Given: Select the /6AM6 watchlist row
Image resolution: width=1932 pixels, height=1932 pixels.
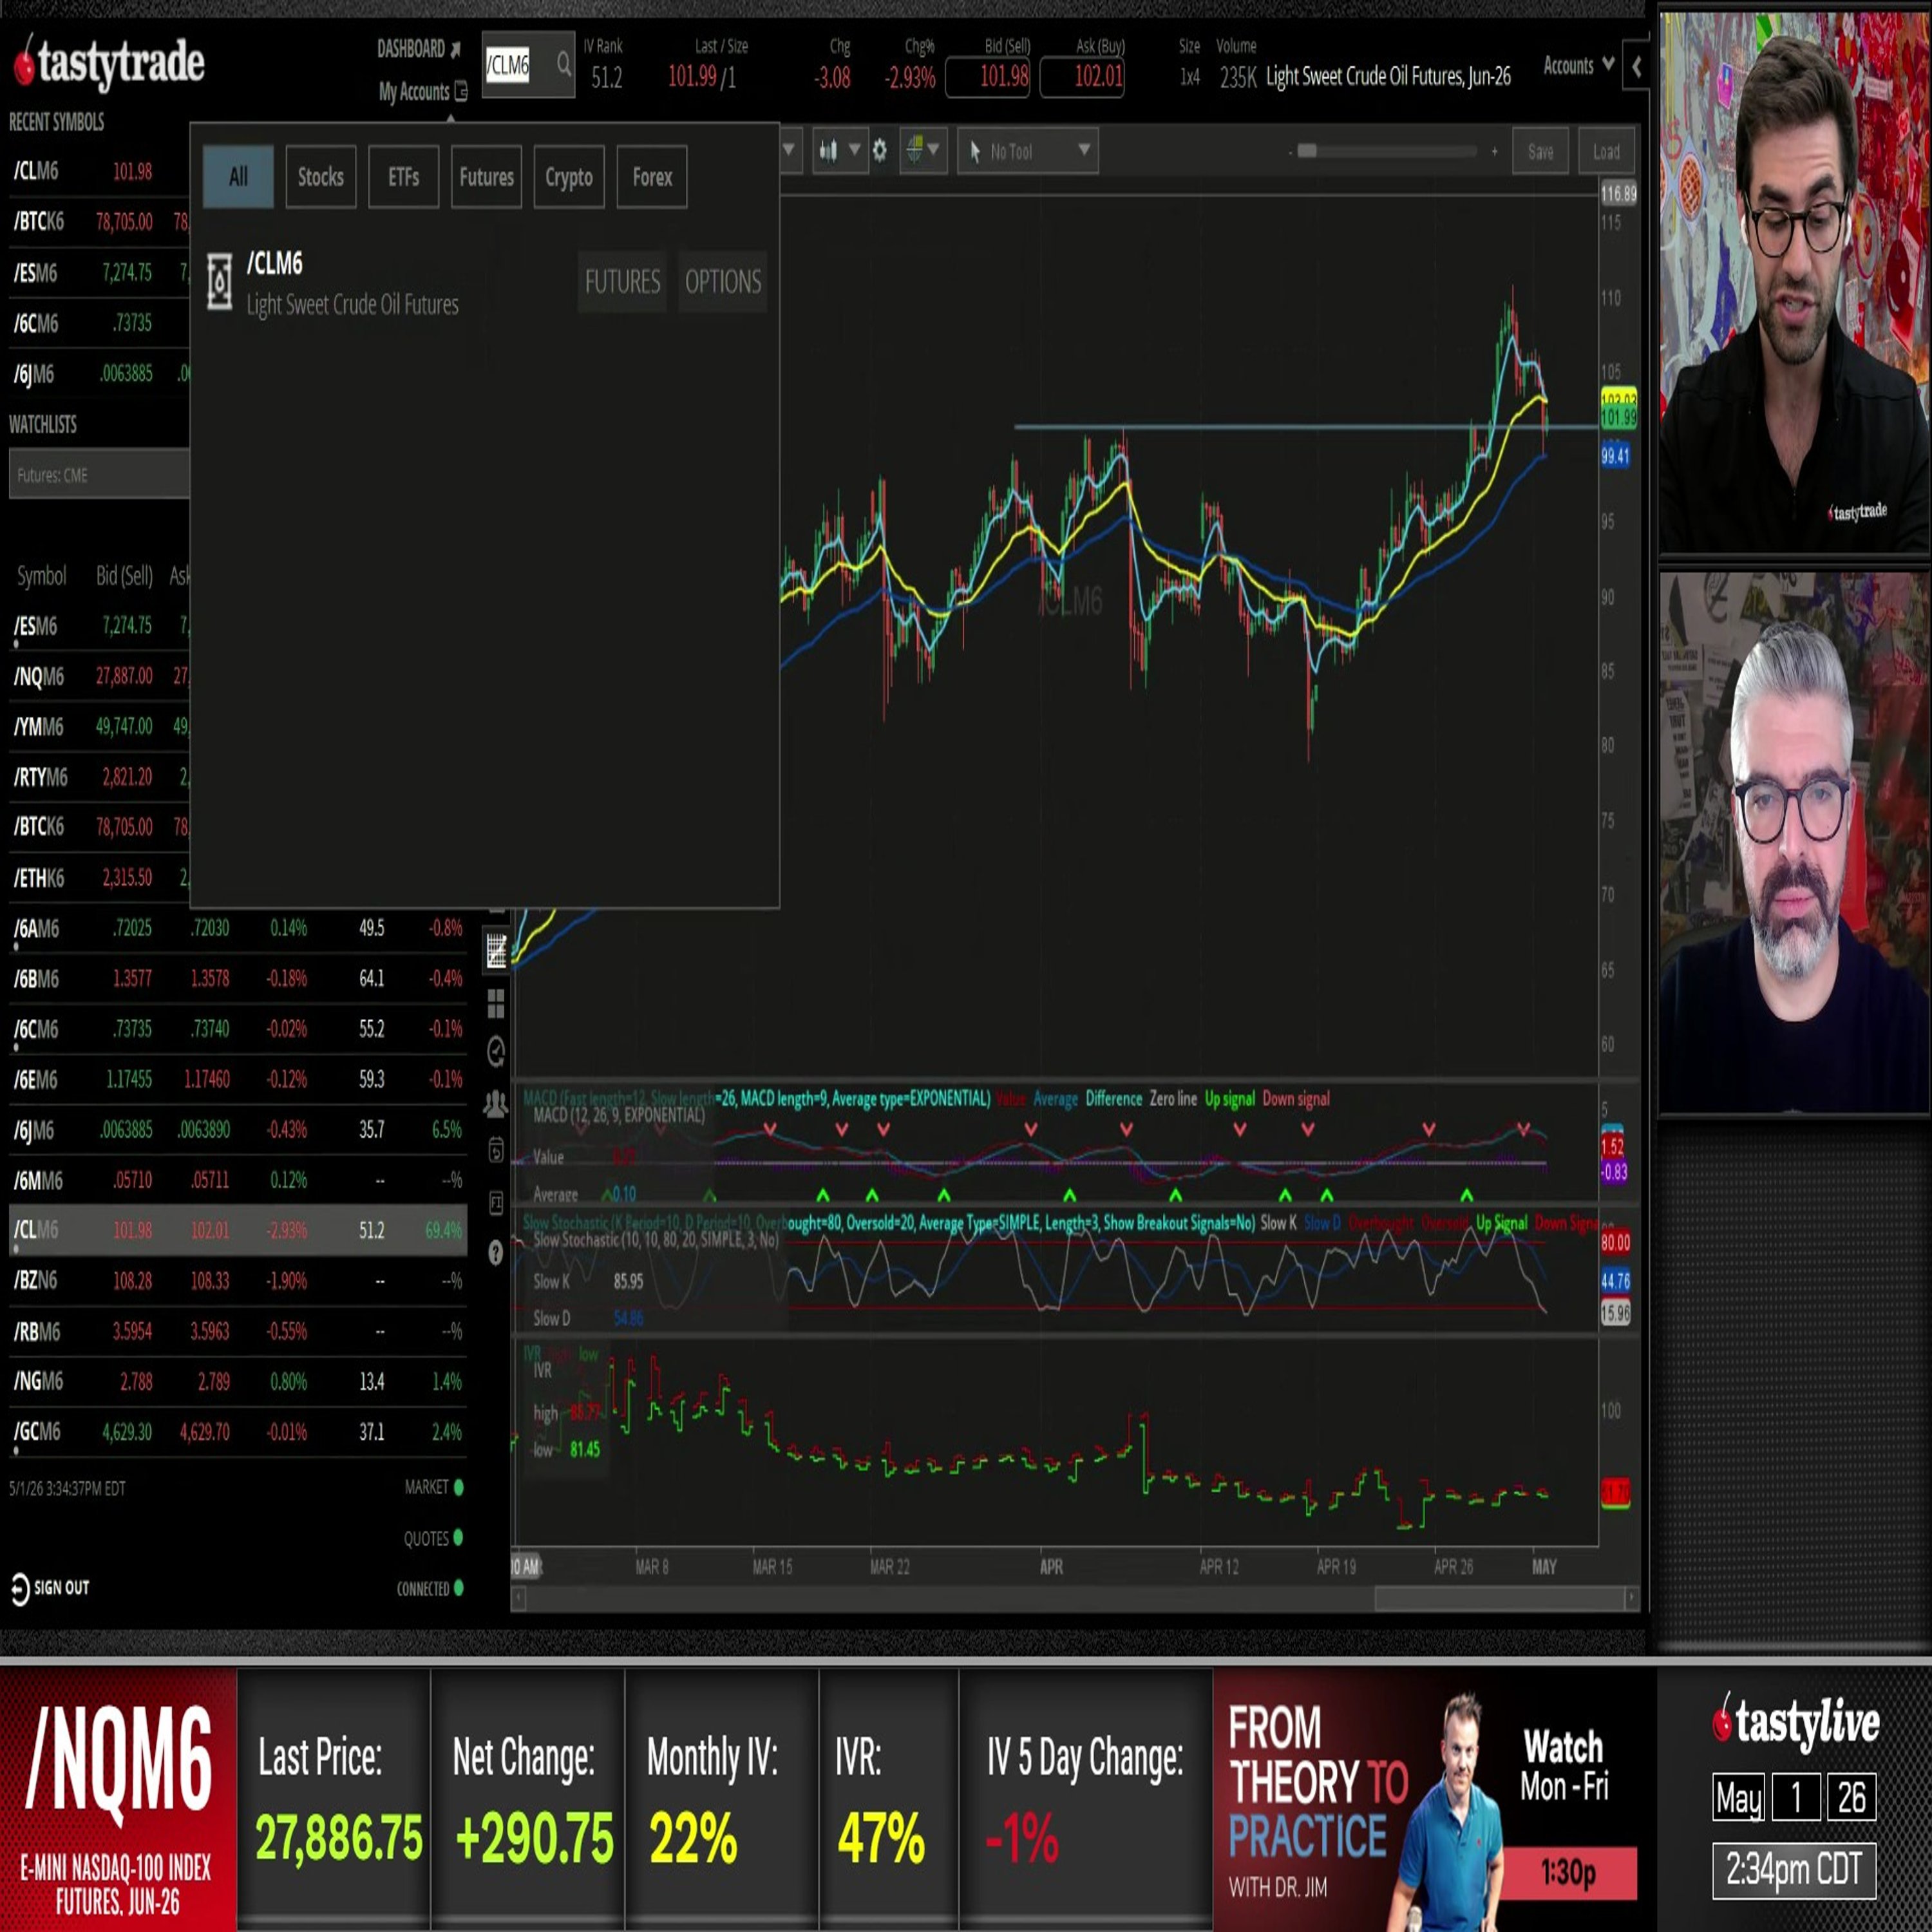Looking at the screenshot, I should click(x=238, y=928).
